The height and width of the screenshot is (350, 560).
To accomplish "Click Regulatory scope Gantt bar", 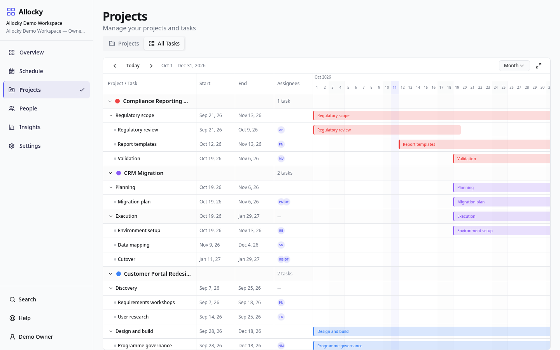I will pos(432,115).
